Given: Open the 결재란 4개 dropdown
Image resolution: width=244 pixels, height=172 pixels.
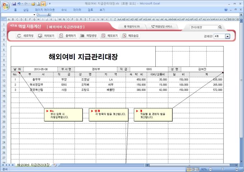Looking at the screenshot, I should coord(227,36).
